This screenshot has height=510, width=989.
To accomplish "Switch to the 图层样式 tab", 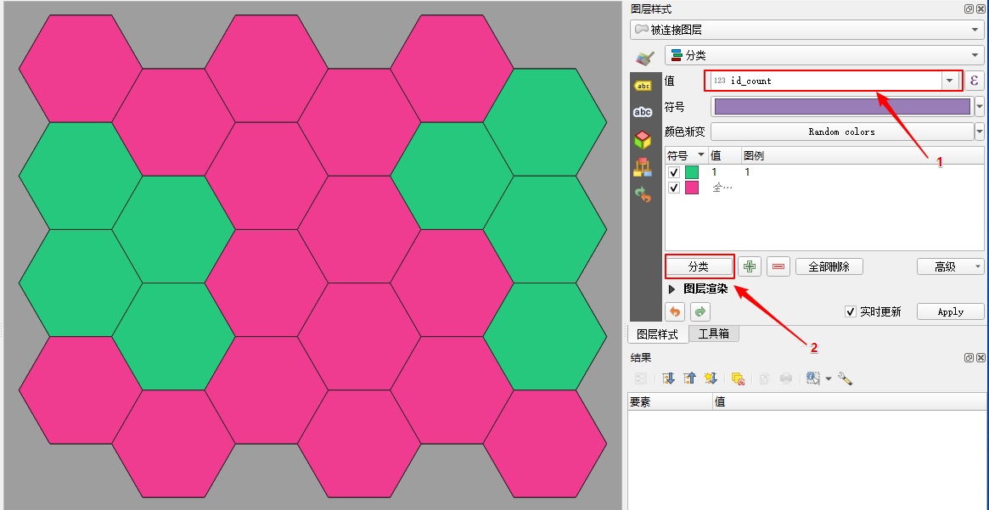I will [658, 333].
